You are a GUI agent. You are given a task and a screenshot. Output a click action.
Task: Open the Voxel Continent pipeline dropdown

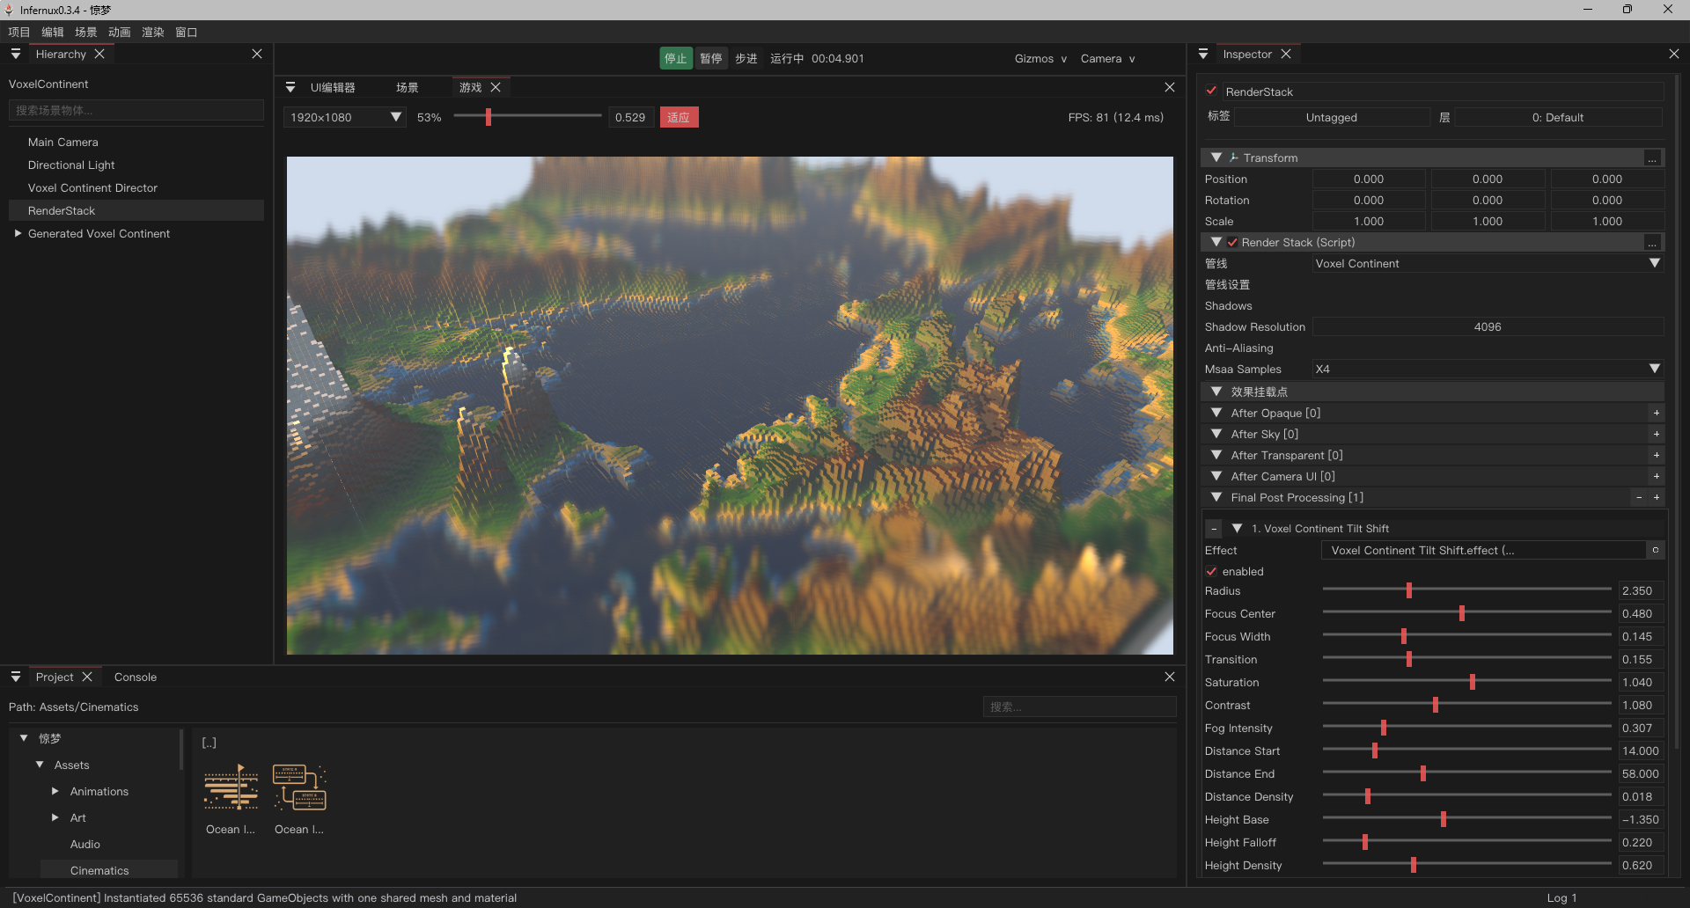(x=1488, y=264)
